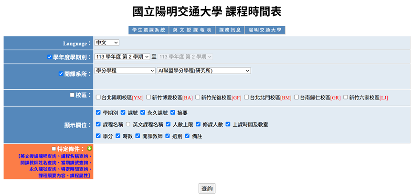Enable the 特定條件 checkbox
413x196 pixels.
[54, 149]
